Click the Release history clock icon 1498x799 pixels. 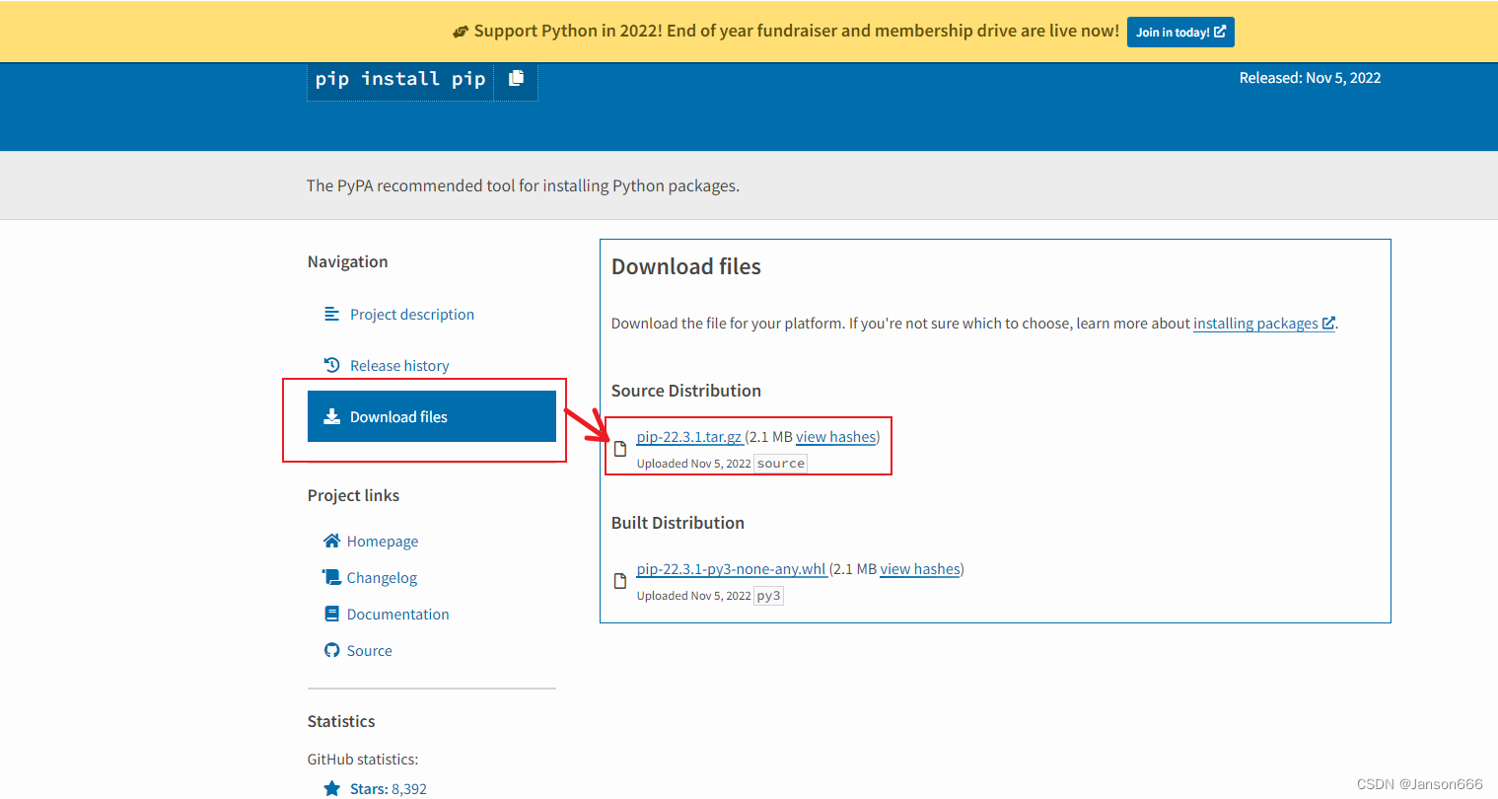pyautogui.click(x=332, y=365)
